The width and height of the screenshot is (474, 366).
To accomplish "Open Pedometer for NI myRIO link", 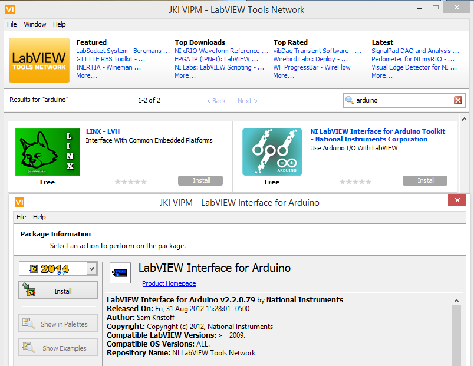I will 413,59.
